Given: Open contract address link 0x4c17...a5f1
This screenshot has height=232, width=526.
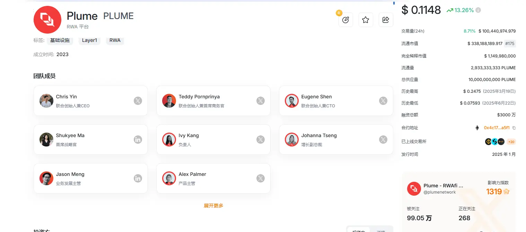Looking at the screenshot, I should [497, 128].
